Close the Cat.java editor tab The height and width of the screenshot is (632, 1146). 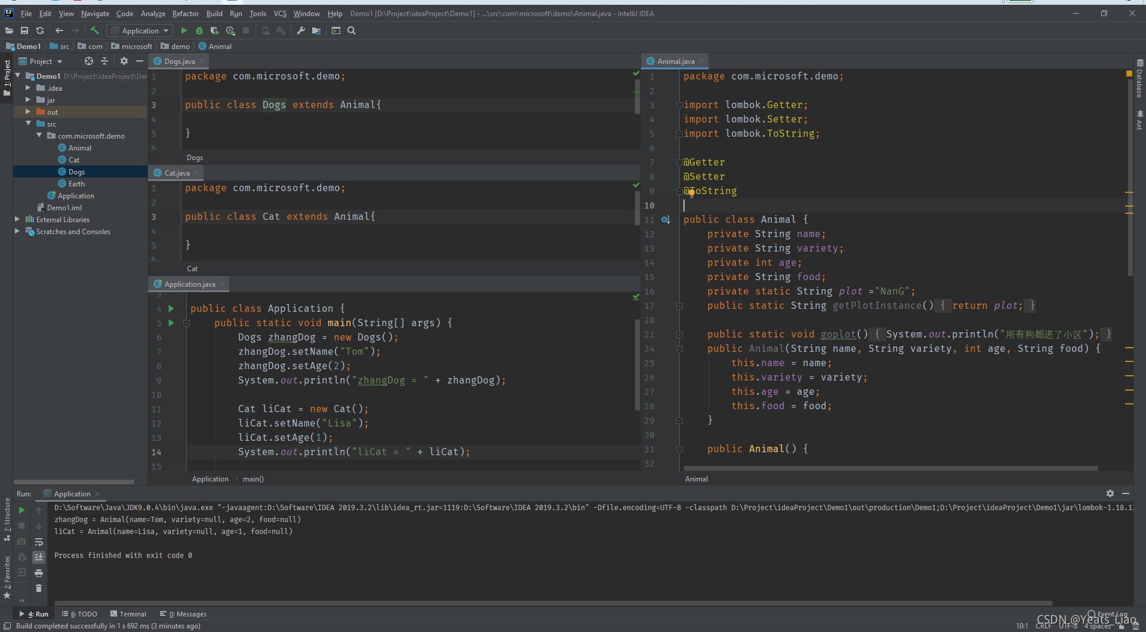coord(196,173)
